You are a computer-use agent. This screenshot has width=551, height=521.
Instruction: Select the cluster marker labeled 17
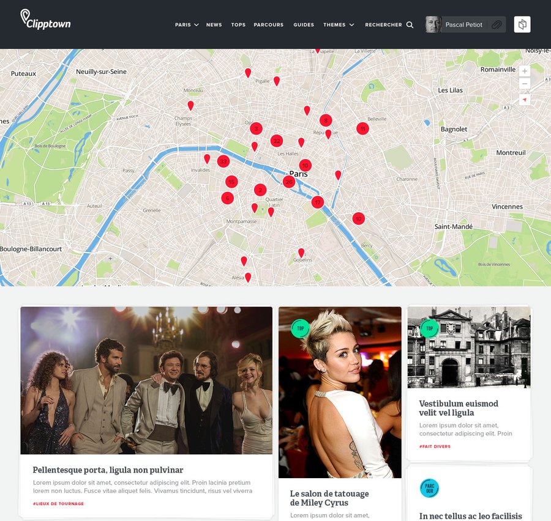point(317,202)
